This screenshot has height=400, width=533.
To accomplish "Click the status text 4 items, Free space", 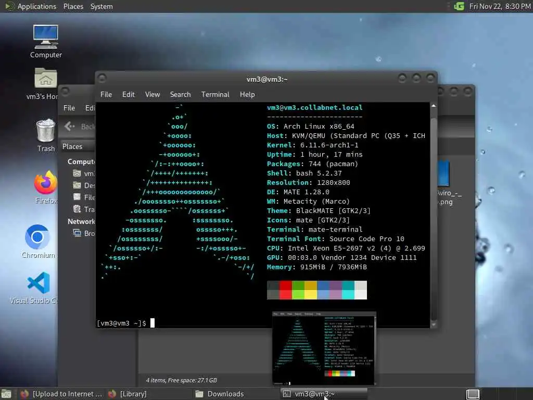I will tap(181, 380).
